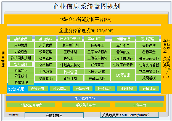
Task: Open the 设备分布 block
Action: pos(38,88)
